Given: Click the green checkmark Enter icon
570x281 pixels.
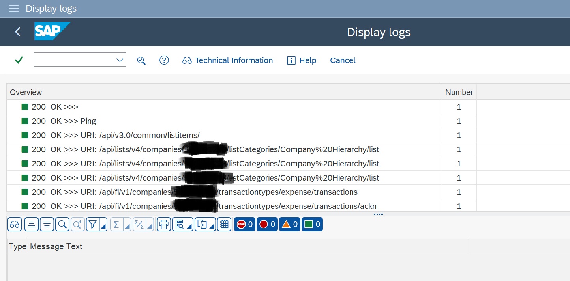Looking at the screenshot, I should coord(19,60).
